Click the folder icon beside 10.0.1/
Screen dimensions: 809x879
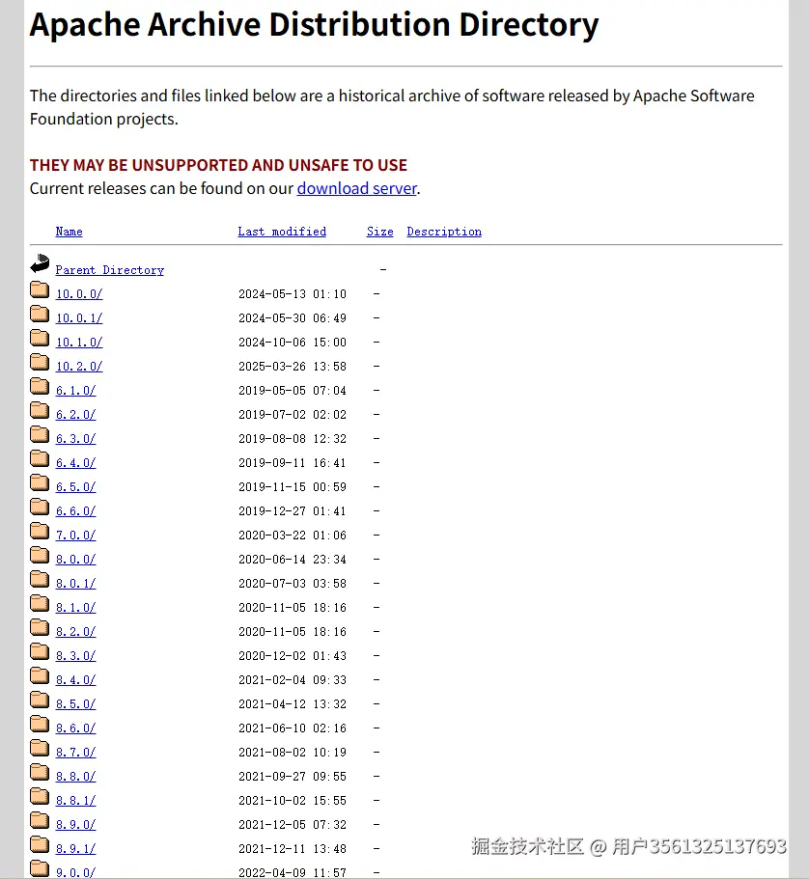40,314
